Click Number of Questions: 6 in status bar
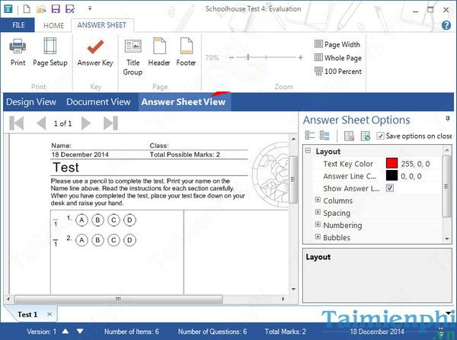 (x=213, y=332)
